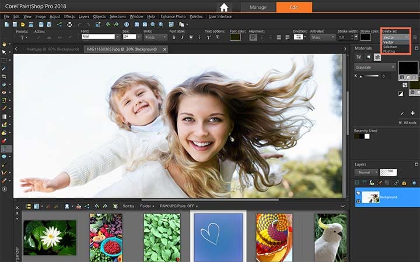The image size is (420, 262).
Task: Select the Dropper tool
Action: tap(4, 69)
